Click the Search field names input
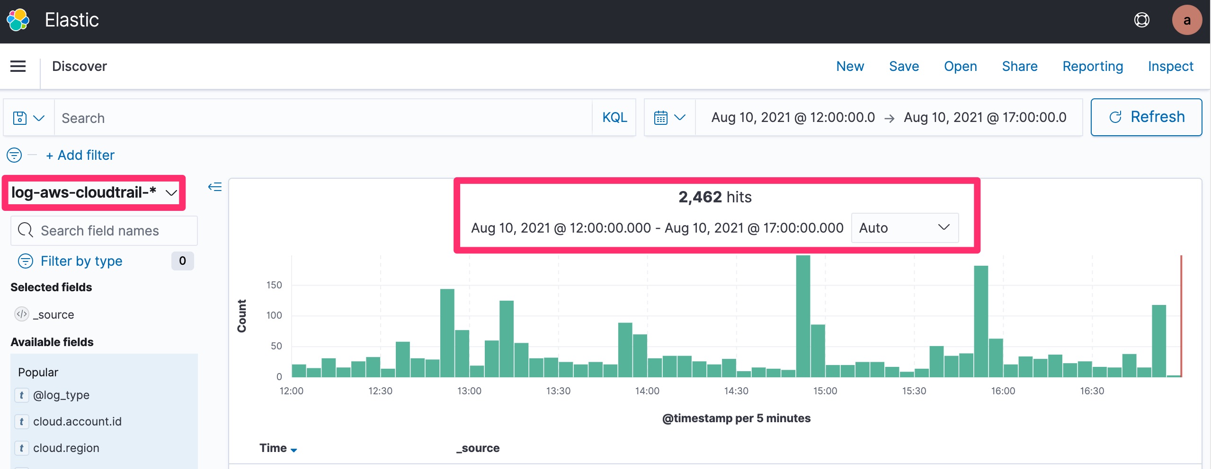 (104, 231)
